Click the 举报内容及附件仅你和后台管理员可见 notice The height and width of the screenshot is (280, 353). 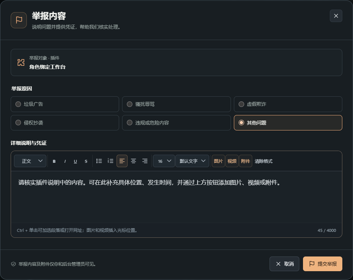pos(58,264)
